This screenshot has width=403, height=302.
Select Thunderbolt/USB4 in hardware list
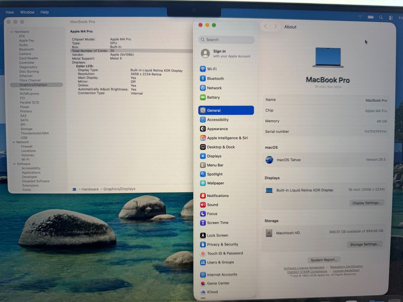35,133
